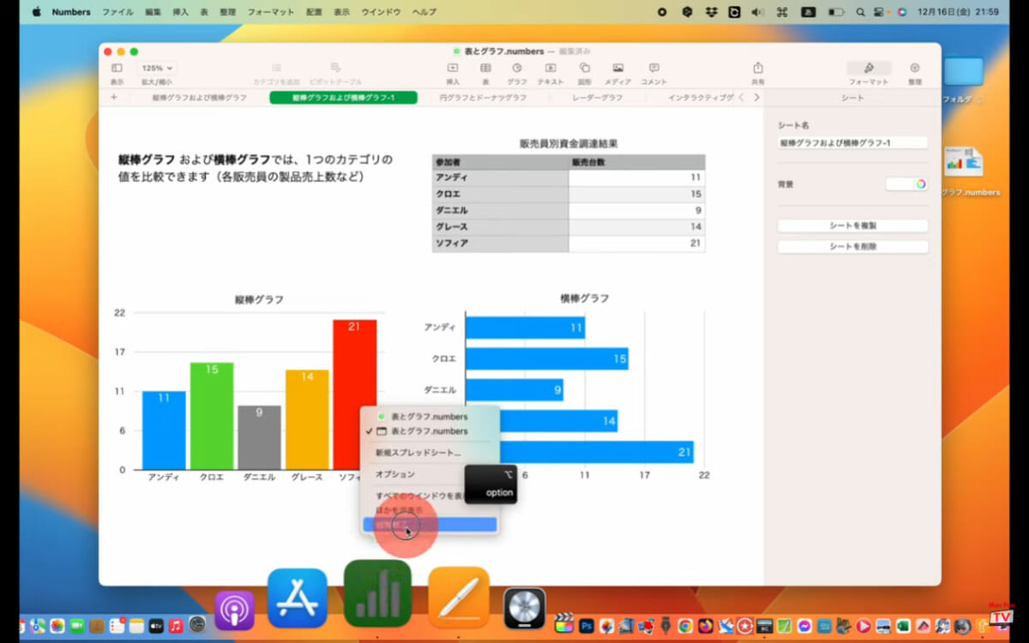Select the red bar labeled 21 in column chart

click(x=354, y=394)
